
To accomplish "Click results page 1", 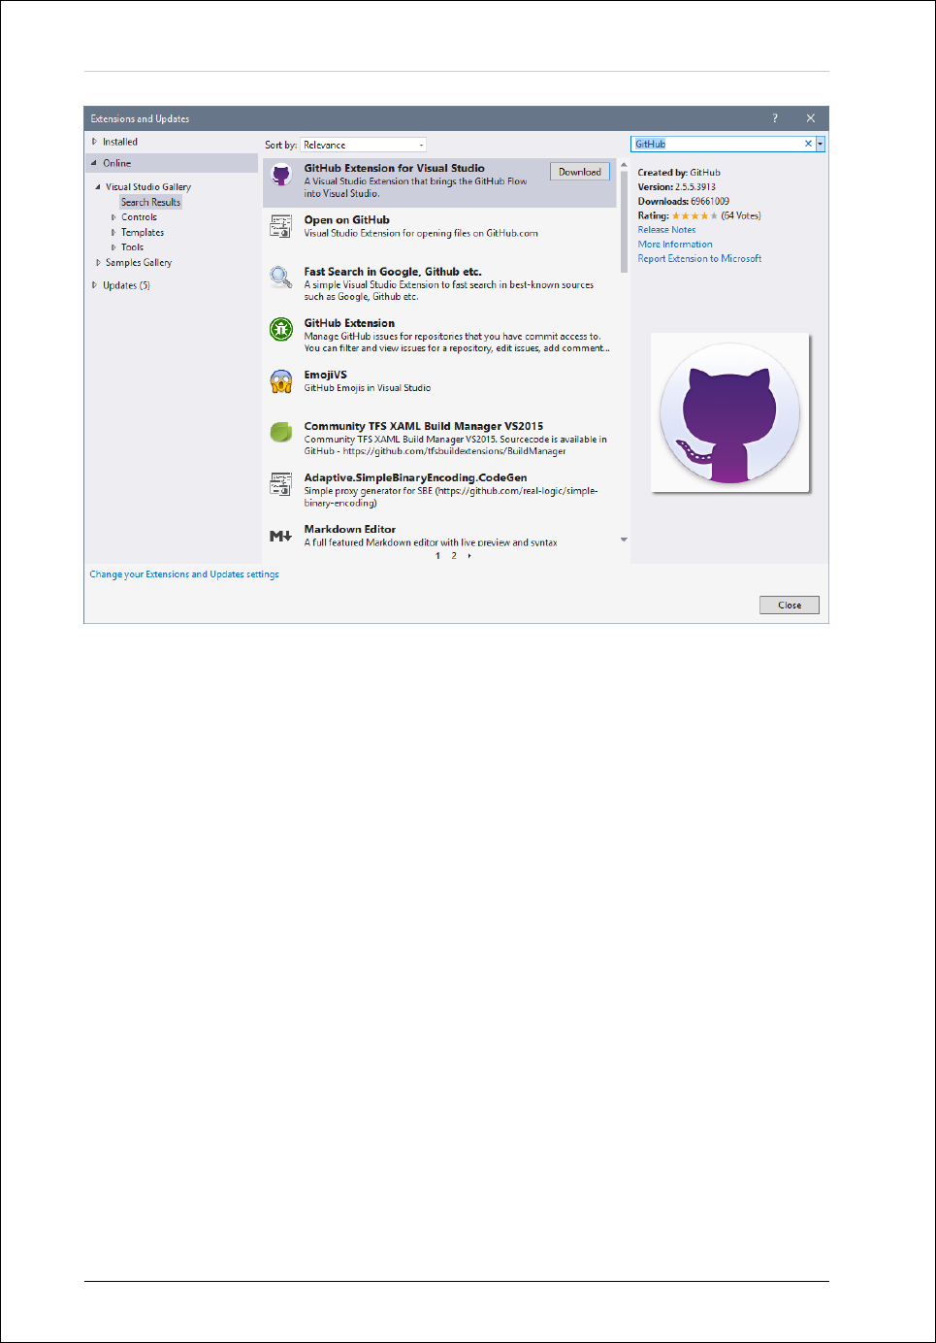I will pos(437,556).
